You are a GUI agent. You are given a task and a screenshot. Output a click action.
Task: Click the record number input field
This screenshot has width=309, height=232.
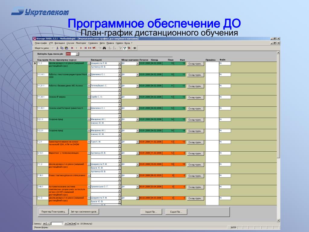57,224
